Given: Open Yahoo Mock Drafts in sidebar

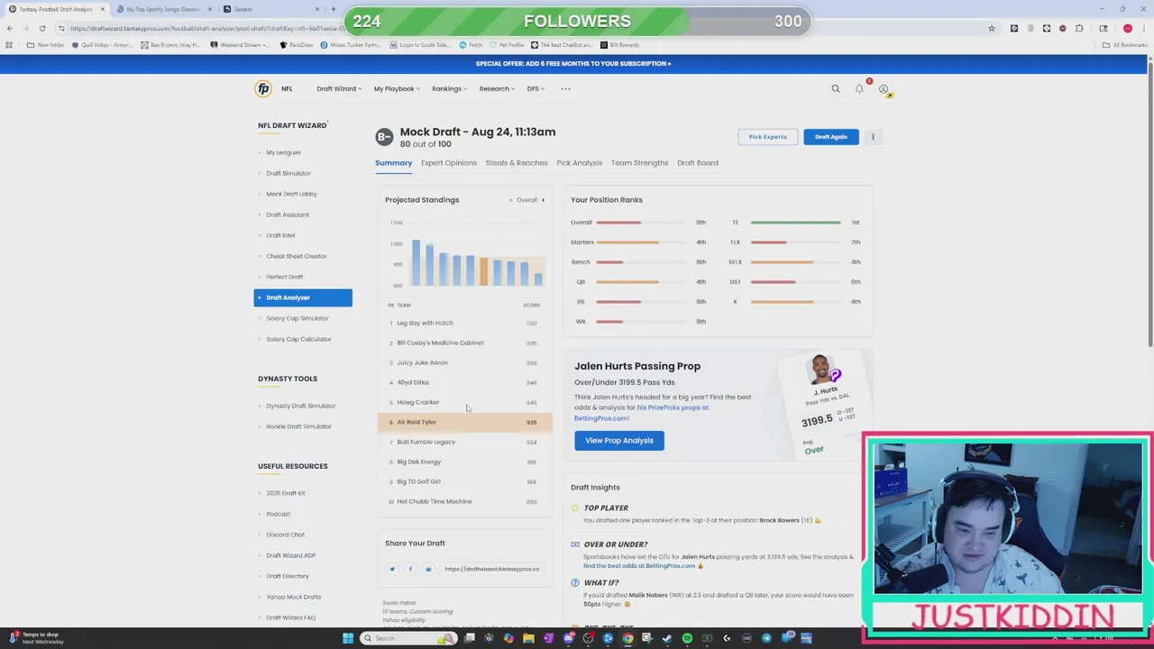Looking at the screenshot, I should point(294,597).
